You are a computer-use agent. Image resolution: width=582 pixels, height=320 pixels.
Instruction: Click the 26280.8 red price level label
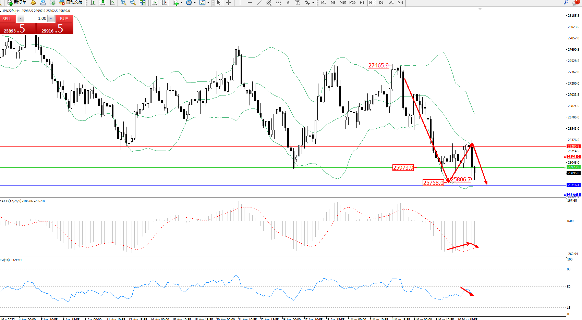point(573,146)
